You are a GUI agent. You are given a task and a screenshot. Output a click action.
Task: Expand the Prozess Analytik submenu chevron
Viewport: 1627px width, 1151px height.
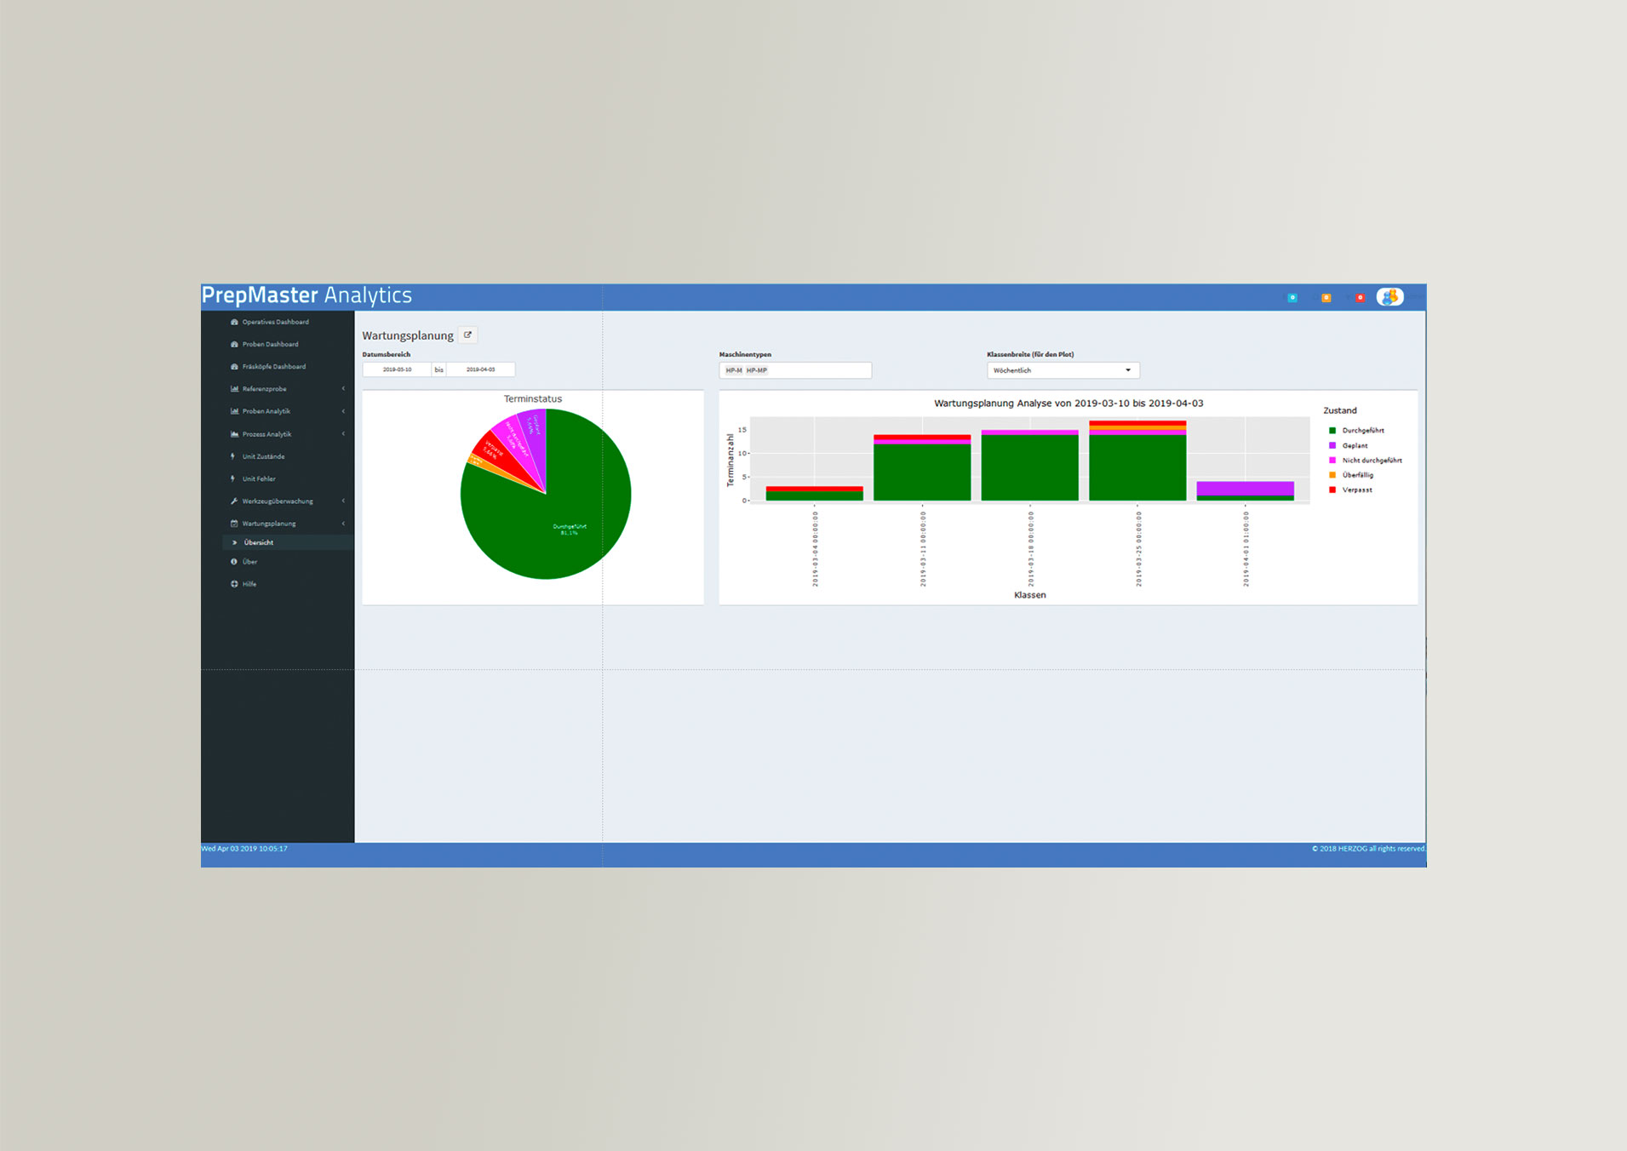343,434
